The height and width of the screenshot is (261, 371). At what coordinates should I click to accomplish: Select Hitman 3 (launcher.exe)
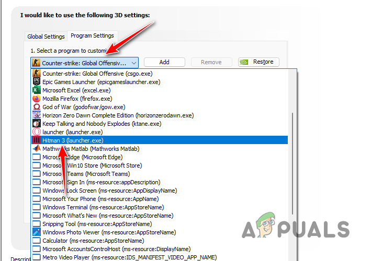click(x=160, y=140)
